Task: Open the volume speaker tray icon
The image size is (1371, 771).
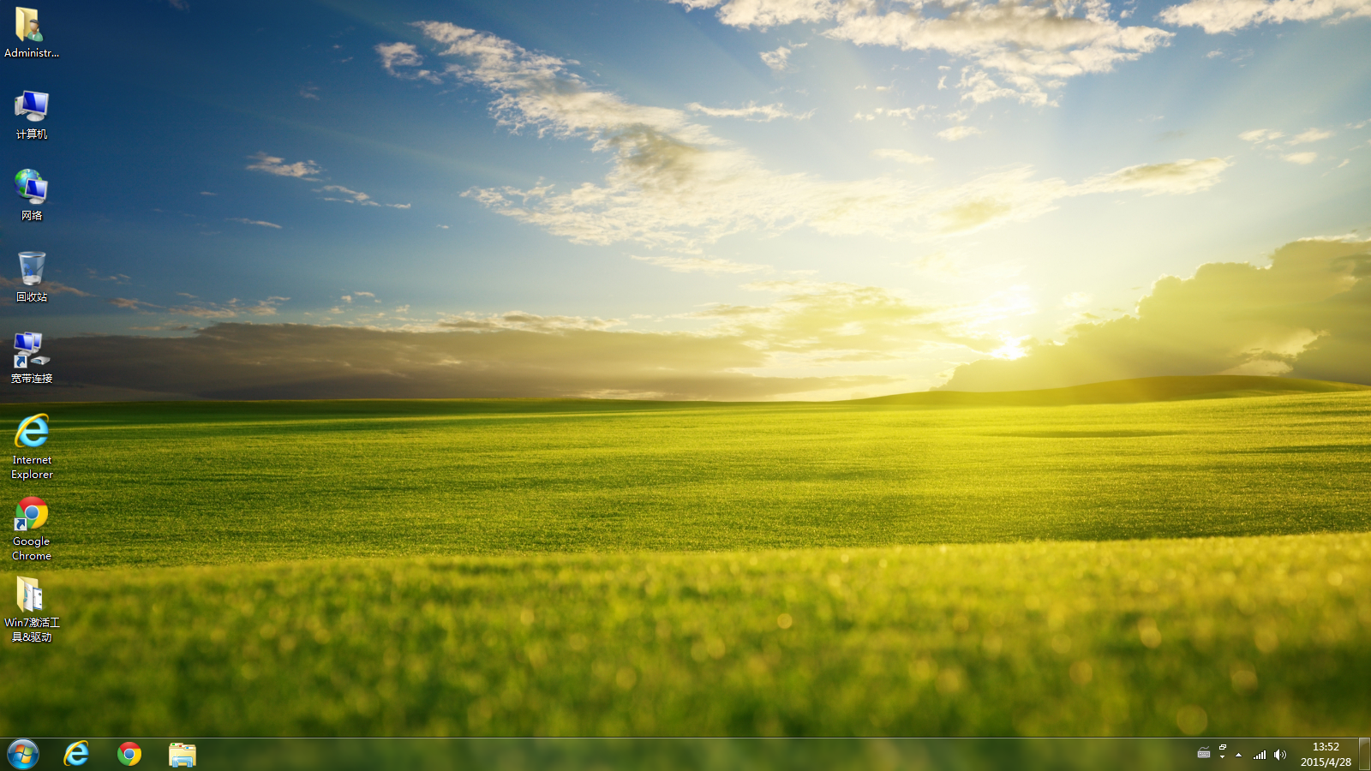Action: (1280, 755)
